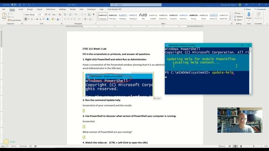Screen dimensions: 269x151
Task: Click the Align Left icon
Action: point(65,19)
